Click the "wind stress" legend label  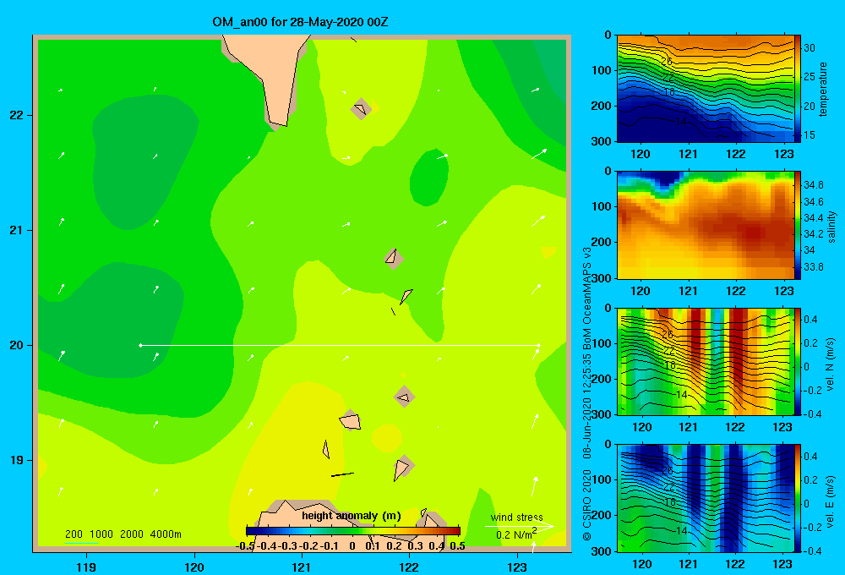[x=516, y=517]
